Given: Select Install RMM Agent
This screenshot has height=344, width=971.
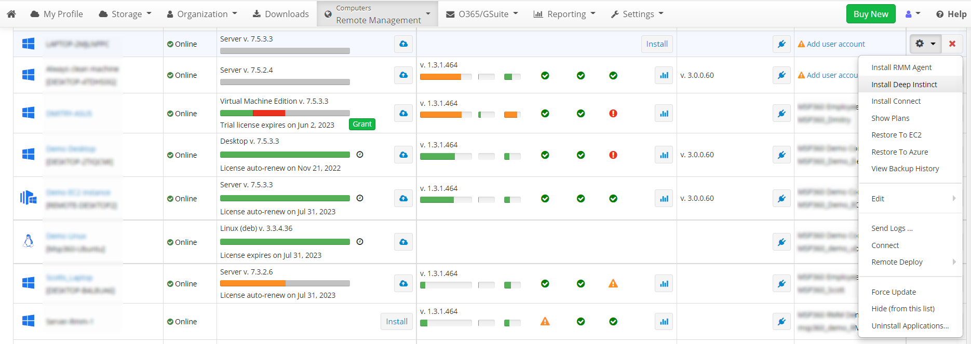Looking at the screenshot, I should 901,67.
